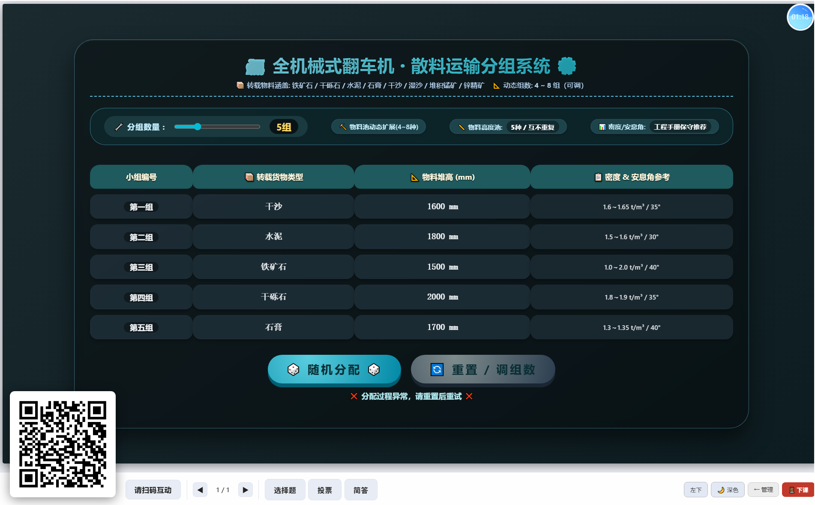815x505 pixels.
Task: Click the 5种 / 互不重复 value chip
Action: point(533,127)
